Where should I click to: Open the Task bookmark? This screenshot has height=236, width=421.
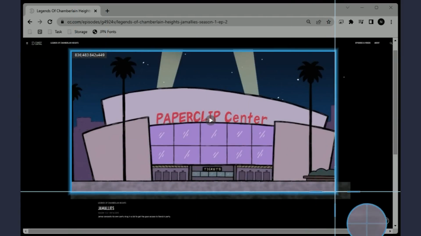55,32
